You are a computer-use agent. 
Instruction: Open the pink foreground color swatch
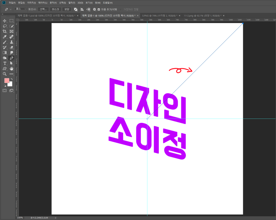(7, 81)
